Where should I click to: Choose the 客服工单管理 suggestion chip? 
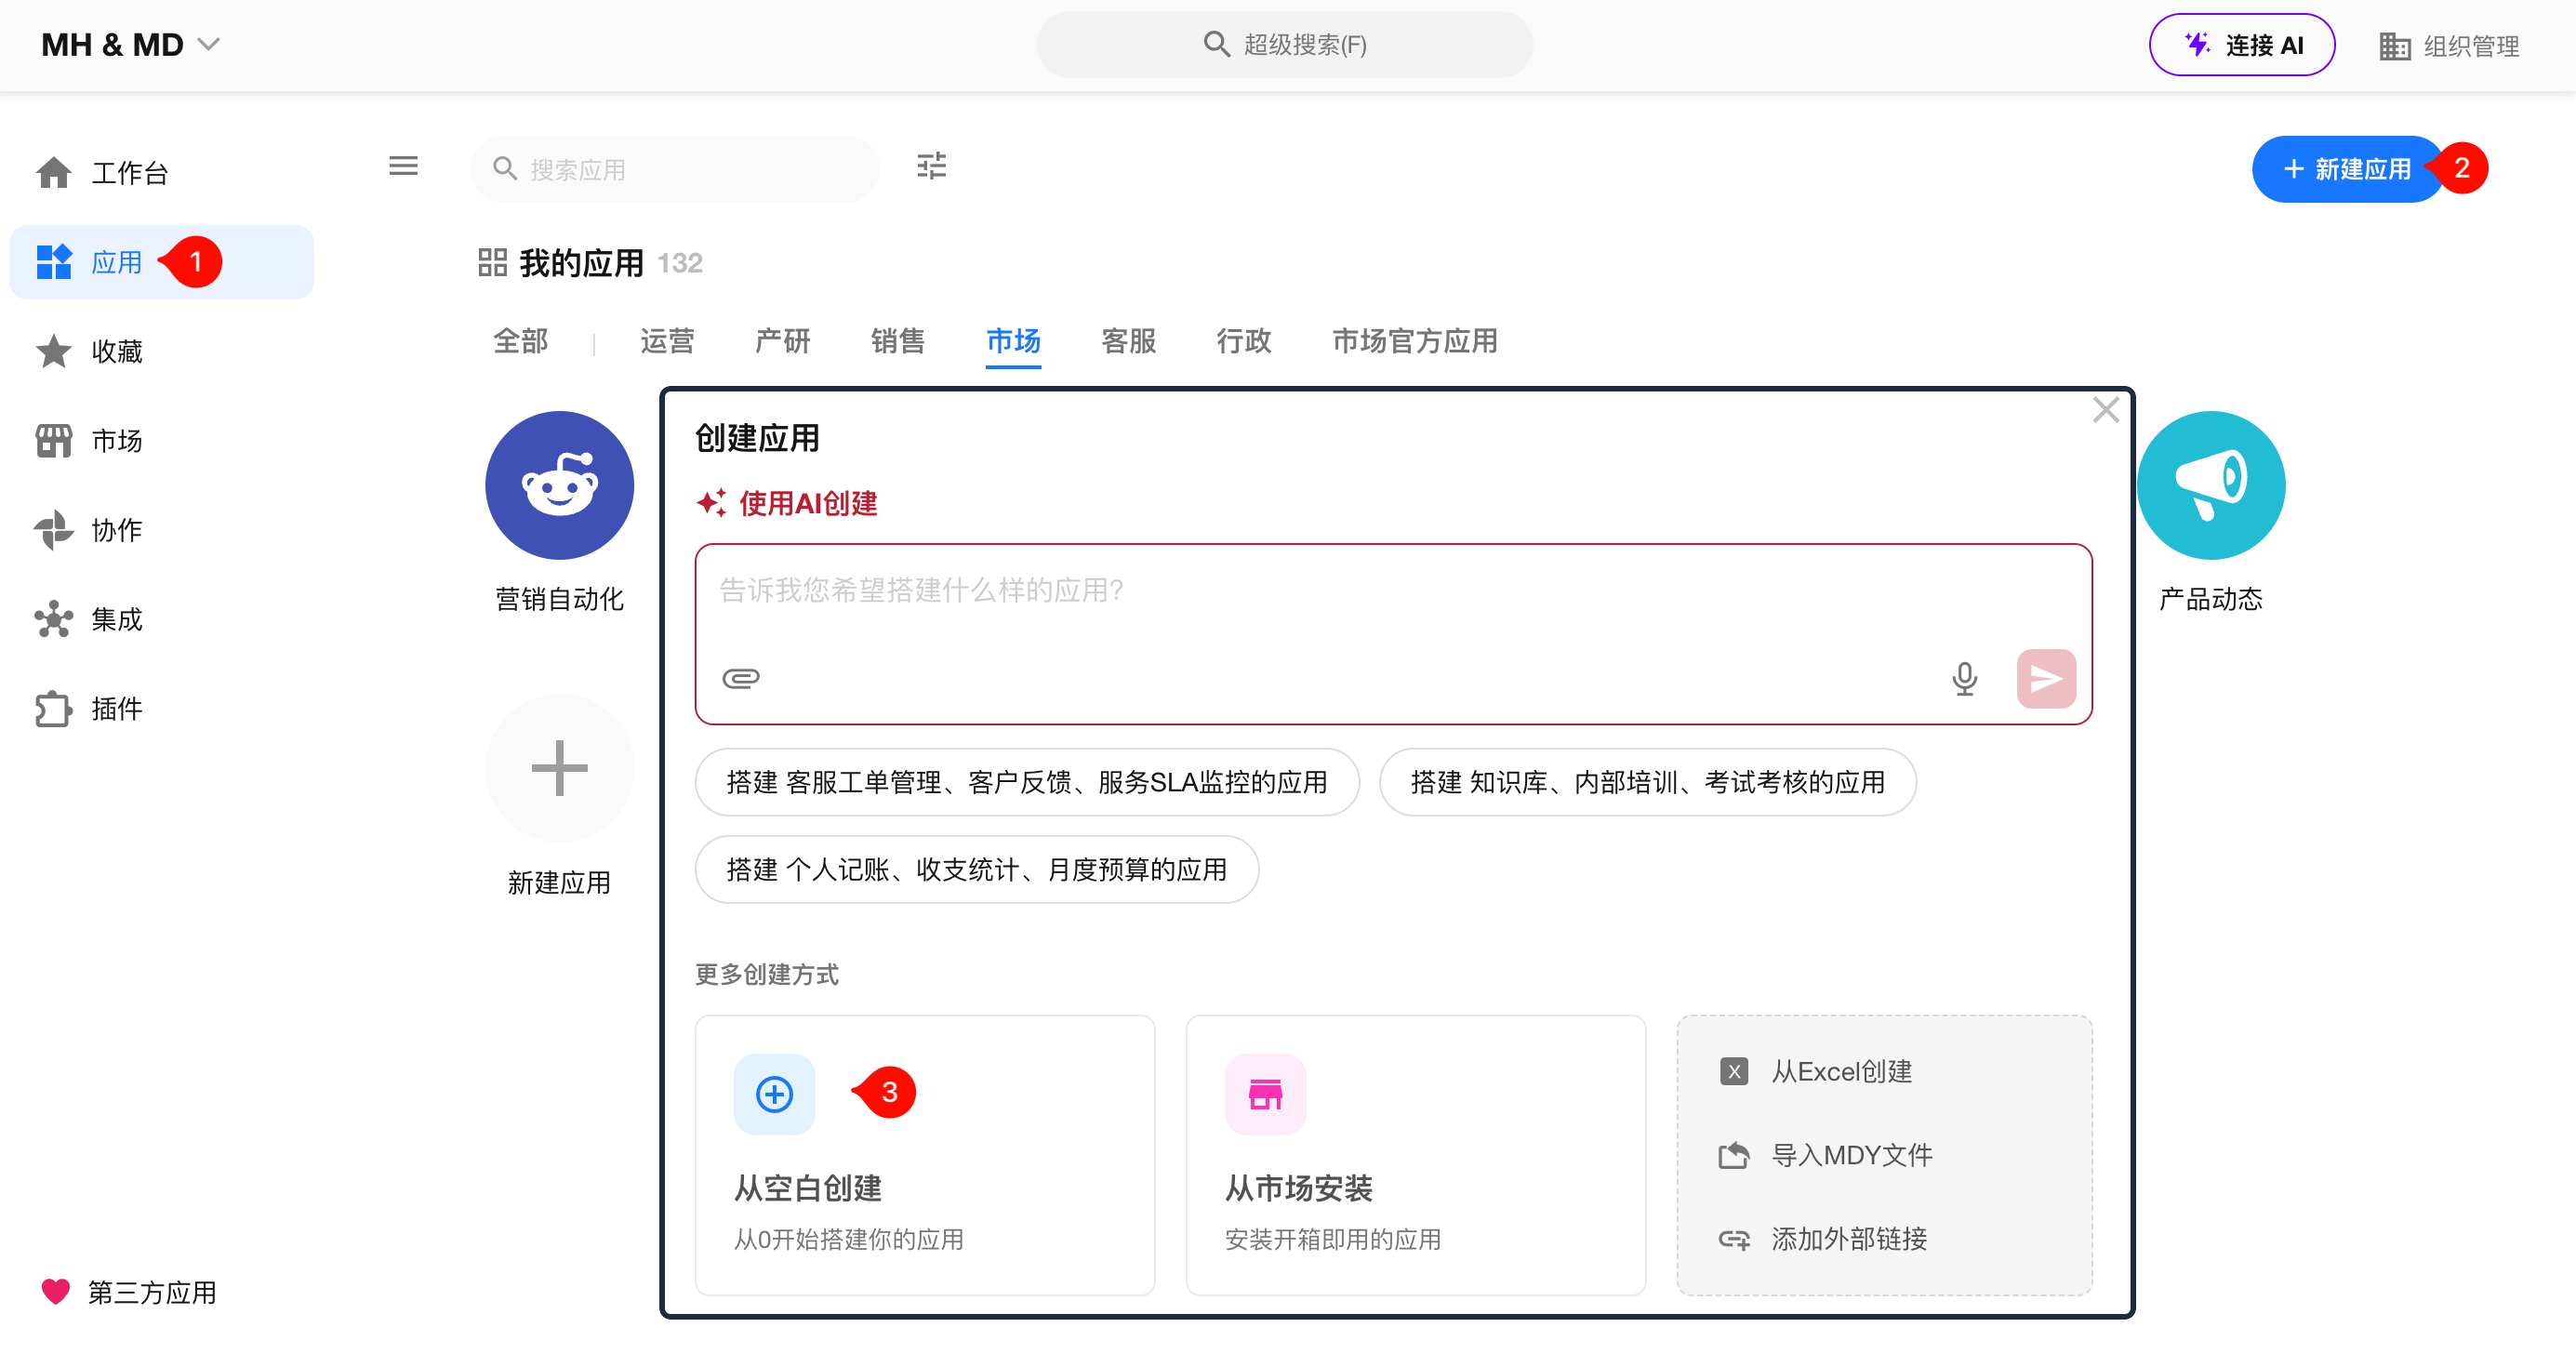[1027, 782]
